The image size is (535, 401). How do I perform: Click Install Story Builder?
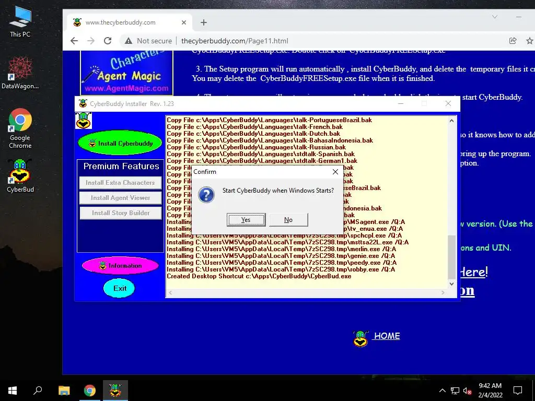click(120, 213)
